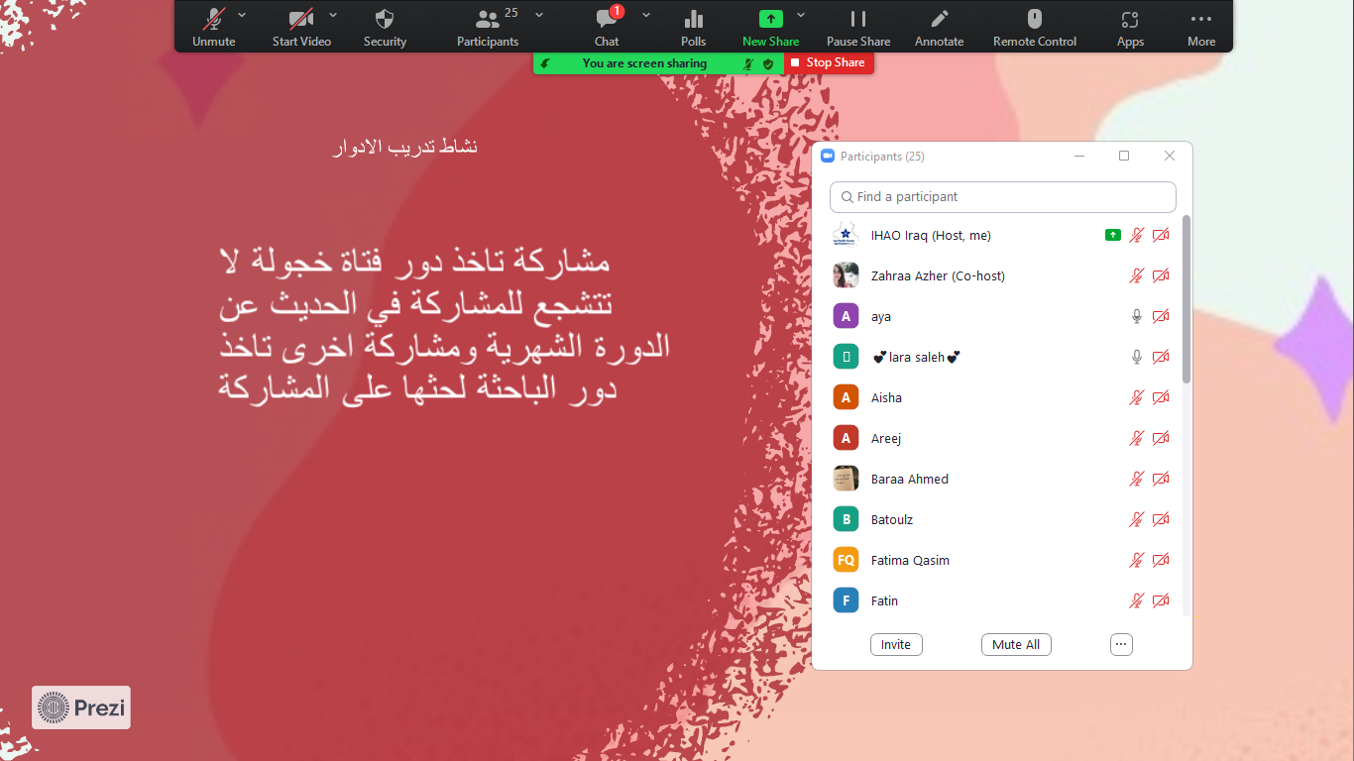This screenshot has width=1354, height=761.
Task: Click Baraa Ahmed's video off icon
Action: pos(1161,479)
